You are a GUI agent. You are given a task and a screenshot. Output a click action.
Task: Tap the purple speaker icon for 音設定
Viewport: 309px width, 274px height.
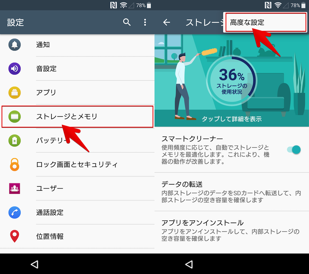[x=15, y=69]
